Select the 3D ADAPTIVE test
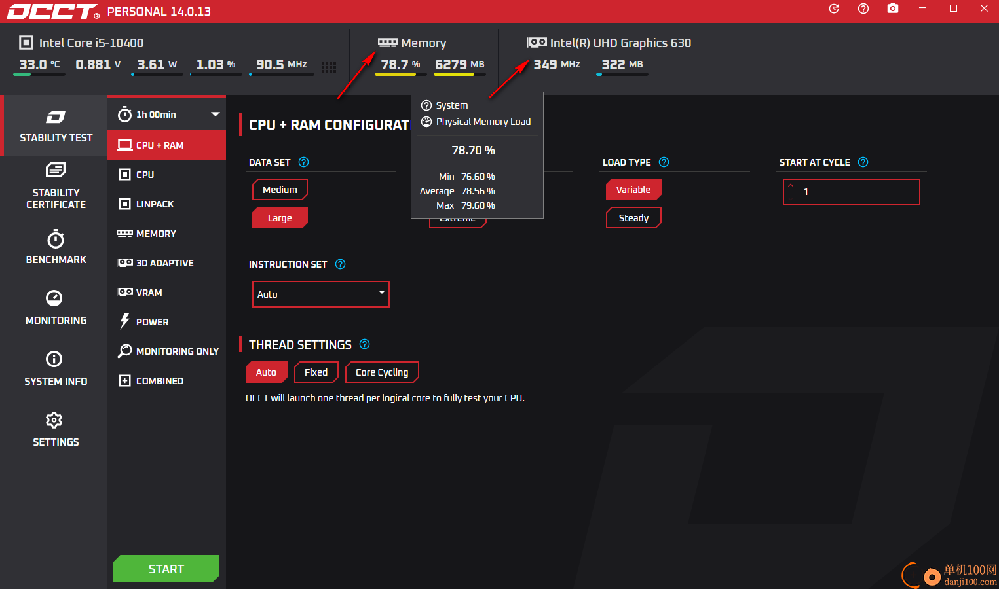 166,263
